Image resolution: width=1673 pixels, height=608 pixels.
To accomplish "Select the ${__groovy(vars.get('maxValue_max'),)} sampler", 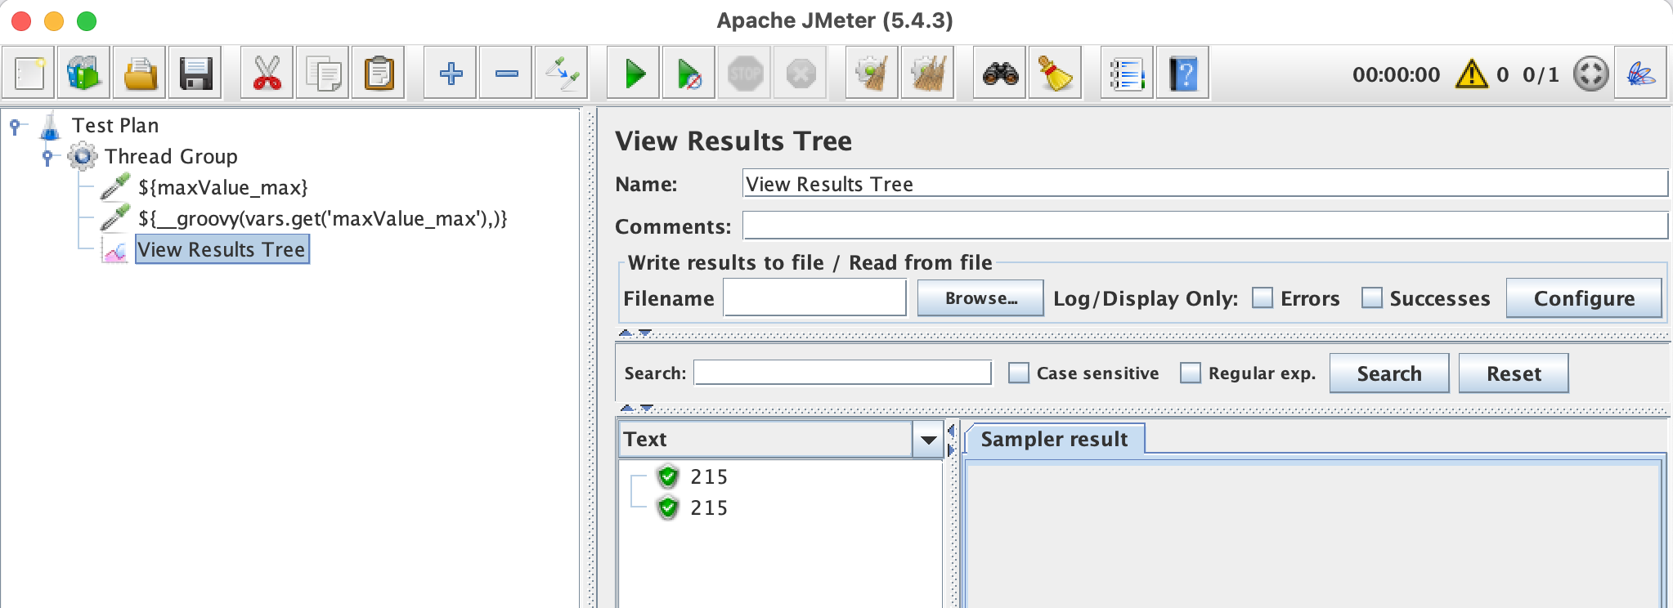I will [x=322, y=218].
